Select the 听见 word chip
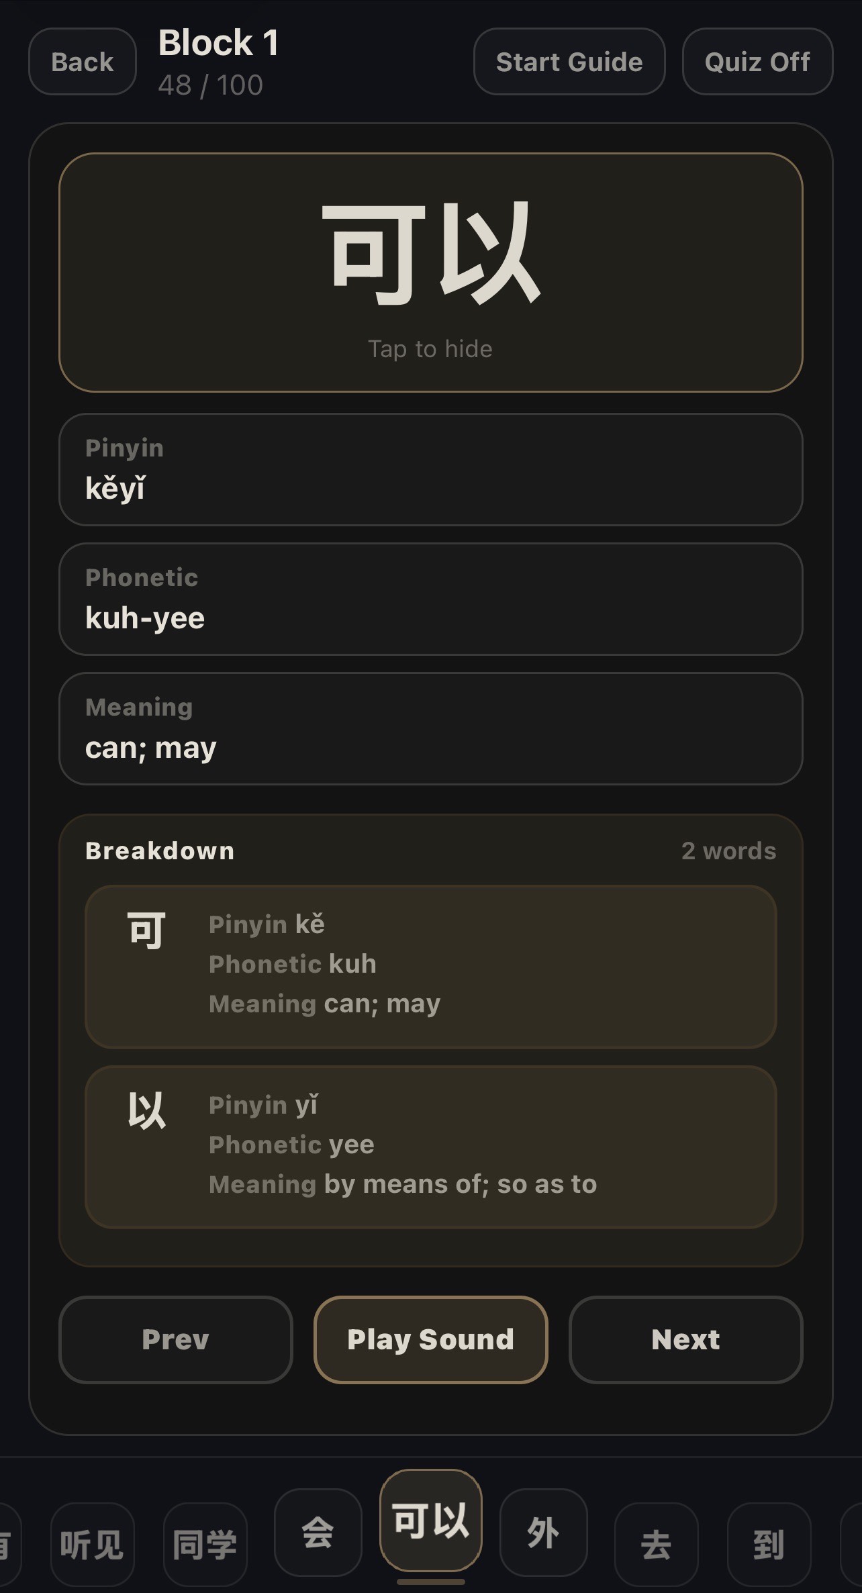 (93, 1541)
